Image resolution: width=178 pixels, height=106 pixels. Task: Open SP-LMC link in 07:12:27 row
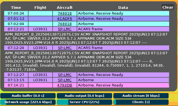[65, 75]
